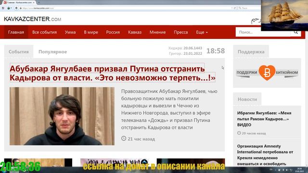Expand the 'Еще' dropdown menu
Image resolution: width=308 pixels, height=173 pixels.
[202, 32]
